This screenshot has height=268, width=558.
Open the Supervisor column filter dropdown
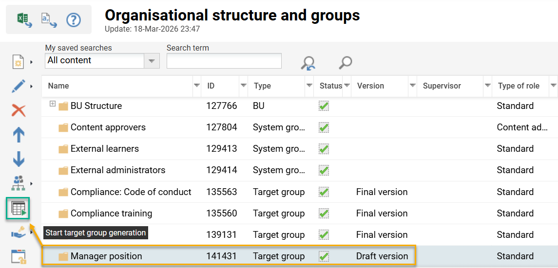point(488,86)
